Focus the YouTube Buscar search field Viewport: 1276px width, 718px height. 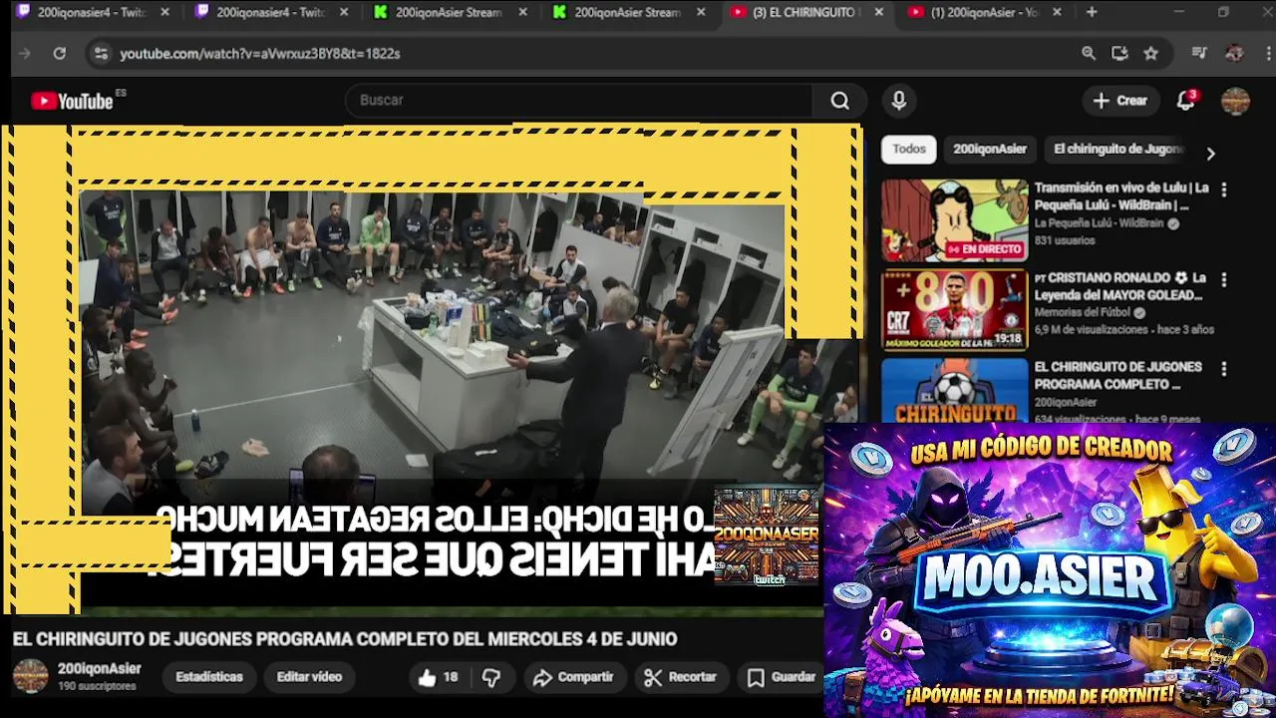tap(579, 101)
